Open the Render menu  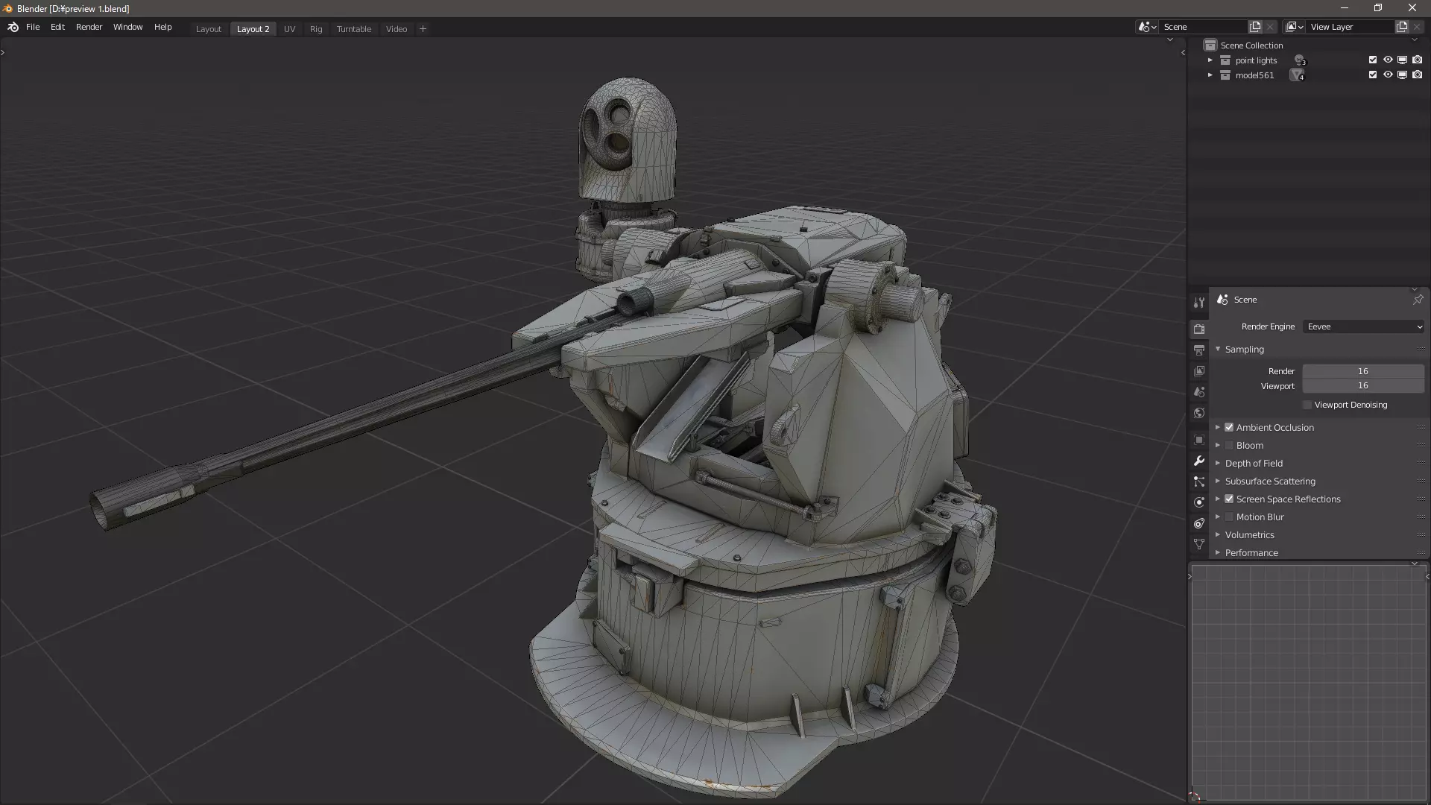(x=89, y=27)
